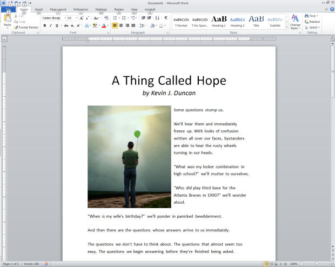Click the Borders grid icon
Image resolution: width=335 pixels, height=267 pixels.
pos(161,25)
